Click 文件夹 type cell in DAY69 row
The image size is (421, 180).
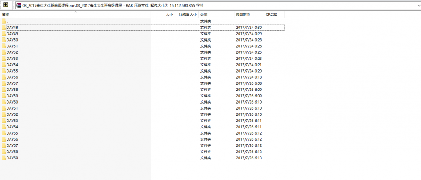pyautogui.click(x=206, y=158)
